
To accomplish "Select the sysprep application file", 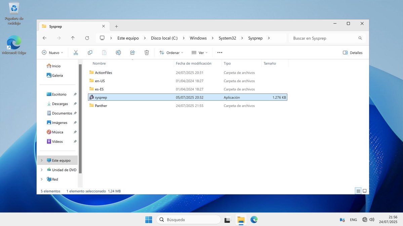I will pyautogui.click(x=188, y=97).
